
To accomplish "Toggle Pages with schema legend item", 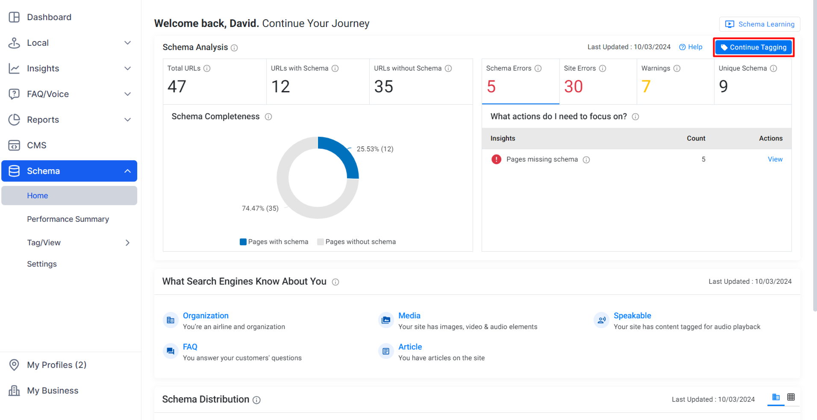I will (x=274, y=242).
